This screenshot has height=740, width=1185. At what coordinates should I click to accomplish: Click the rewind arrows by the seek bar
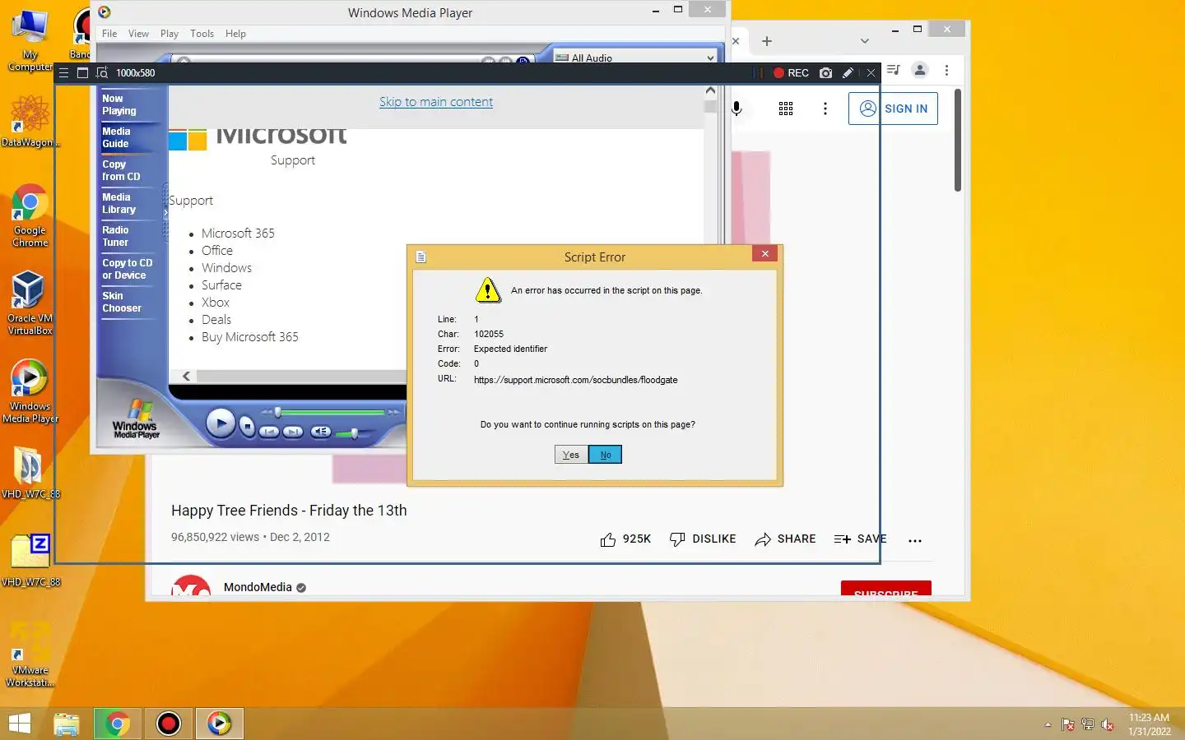pos(266,412)
